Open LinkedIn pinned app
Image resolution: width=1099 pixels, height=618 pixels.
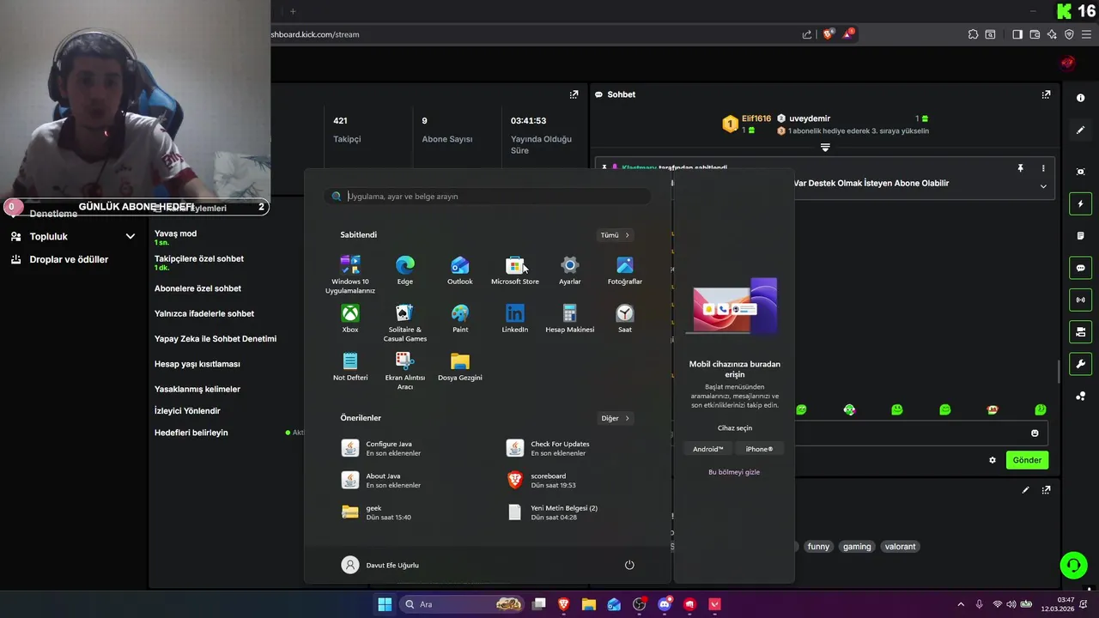[515, 318]
